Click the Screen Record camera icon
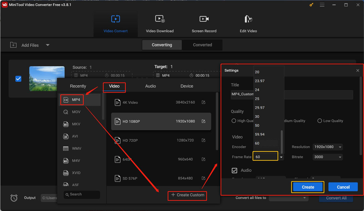 pyautogui.click(x=204, y=19)
